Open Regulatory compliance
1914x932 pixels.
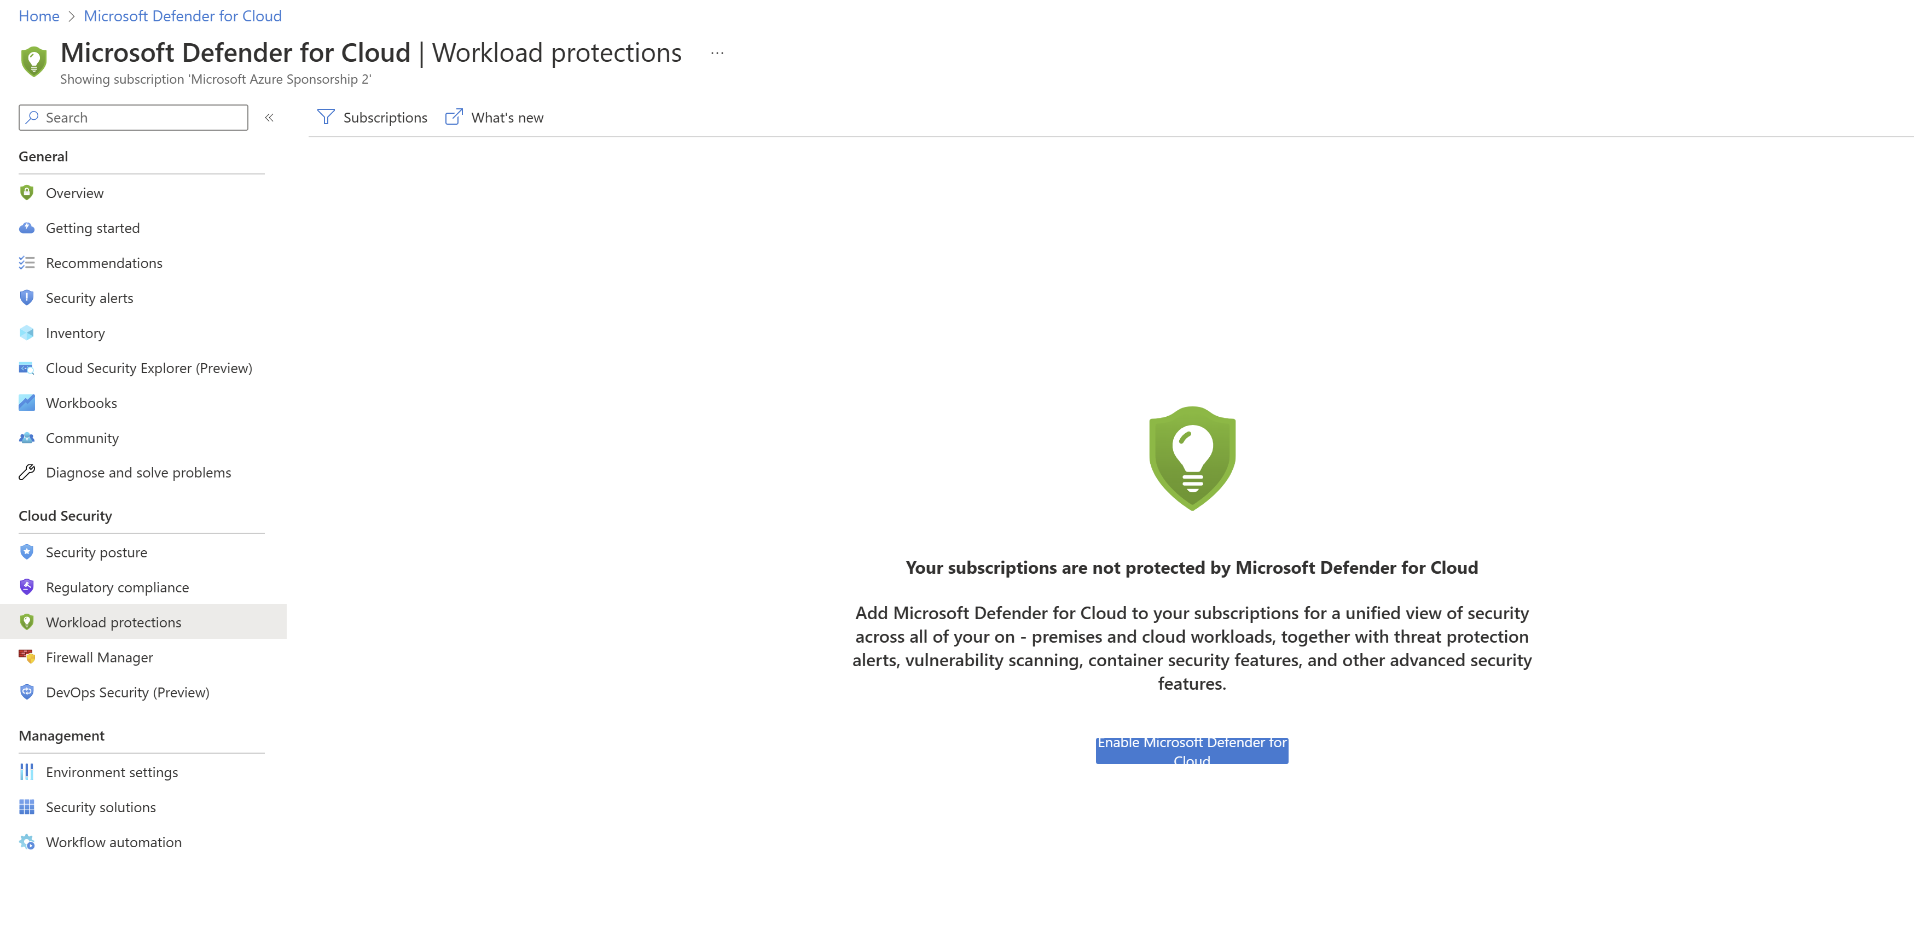[117, 587]
